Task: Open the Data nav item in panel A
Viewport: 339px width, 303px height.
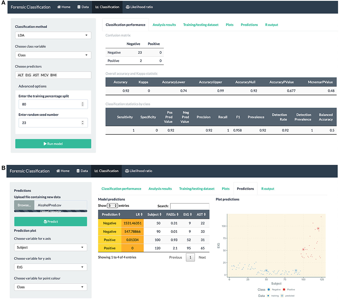Action: click(x=83, y=7)
